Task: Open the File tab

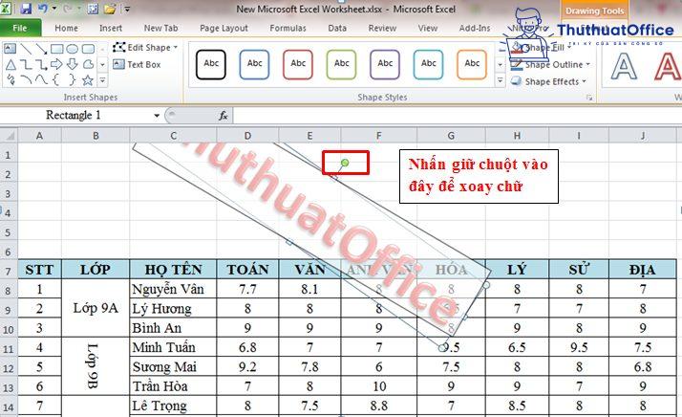Action: 20,28
